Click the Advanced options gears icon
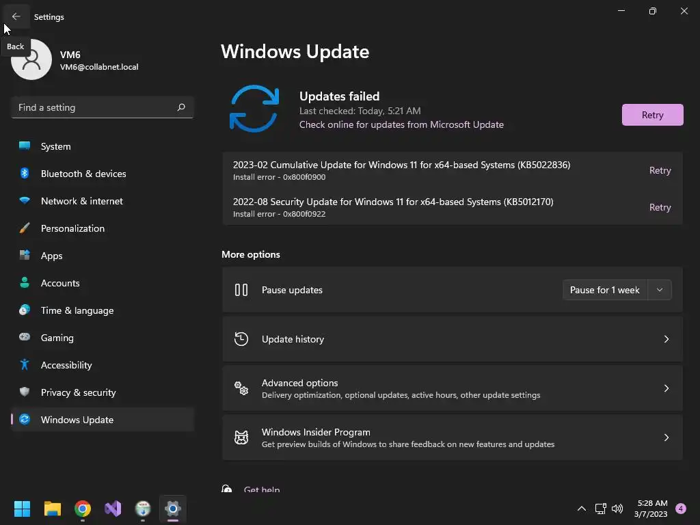The image size is (700, 525). tap(241, 388)
